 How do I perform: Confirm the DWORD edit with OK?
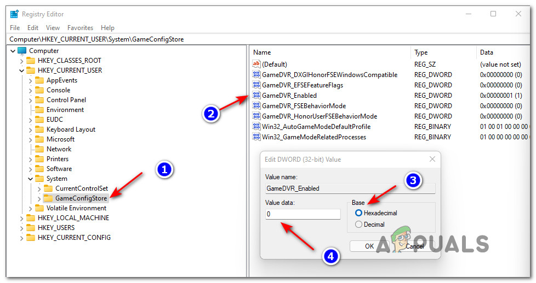coord(369,246)
